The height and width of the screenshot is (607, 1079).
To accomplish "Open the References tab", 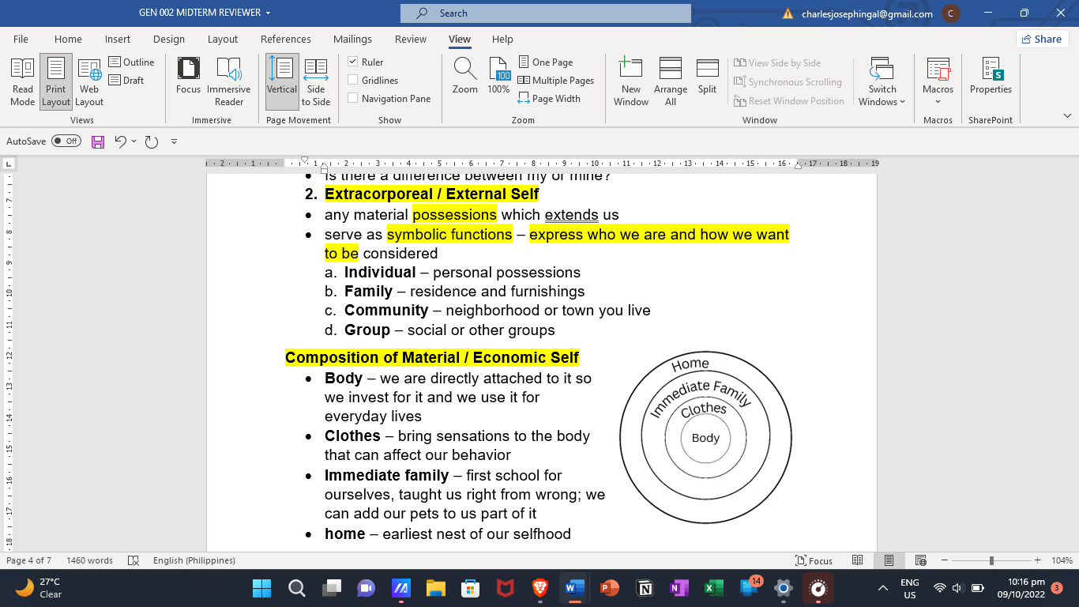I will [286, 39].
